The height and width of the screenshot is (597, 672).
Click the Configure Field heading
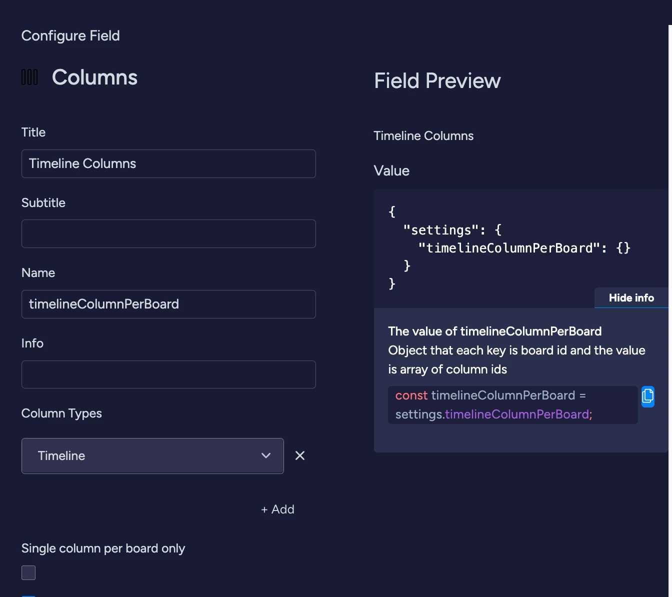[x=70, y=36]
